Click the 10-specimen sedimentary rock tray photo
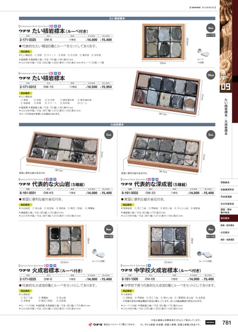The height and width of the screenshot is (332, 238). pos(166,92)
